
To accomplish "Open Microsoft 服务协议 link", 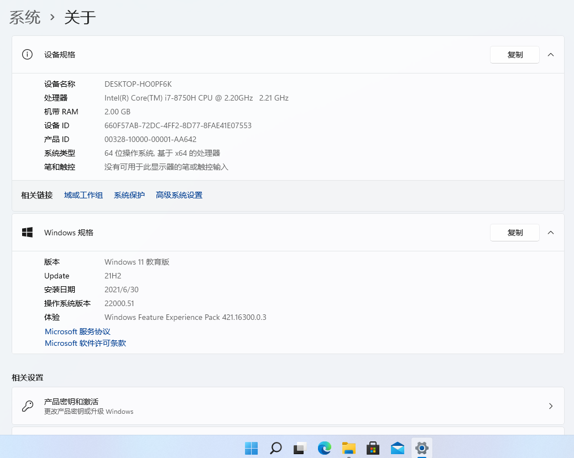I will tap(77, 331).
